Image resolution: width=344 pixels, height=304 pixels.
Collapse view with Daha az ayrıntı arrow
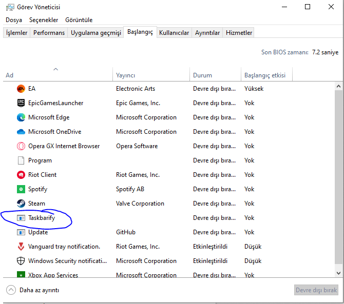[x=11, y=290]
